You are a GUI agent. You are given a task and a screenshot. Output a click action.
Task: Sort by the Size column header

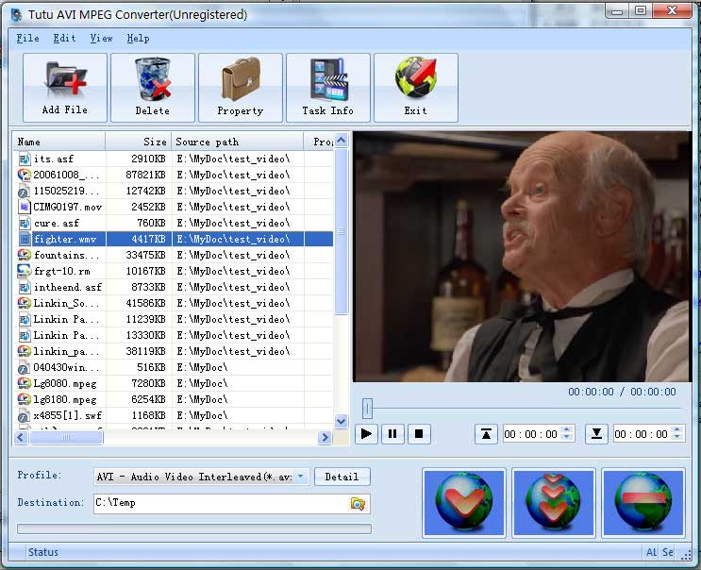click(139, 142)
